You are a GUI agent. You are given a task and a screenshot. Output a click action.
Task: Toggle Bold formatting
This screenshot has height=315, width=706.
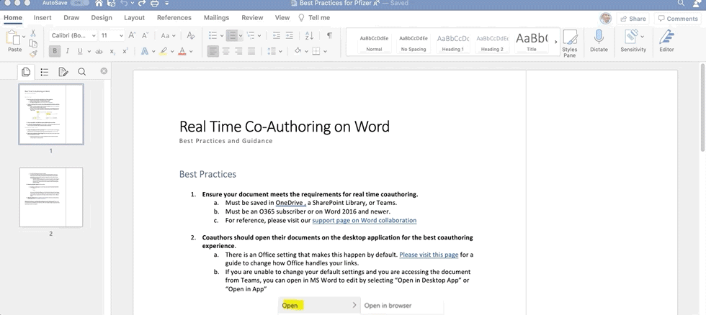pos(55,51)
